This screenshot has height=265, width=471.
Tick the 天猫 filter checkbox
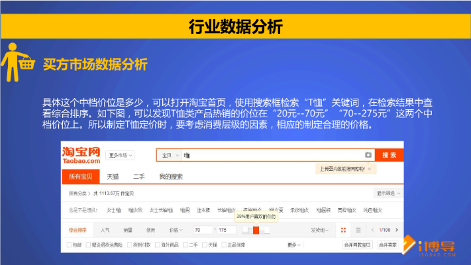(205, 244)
